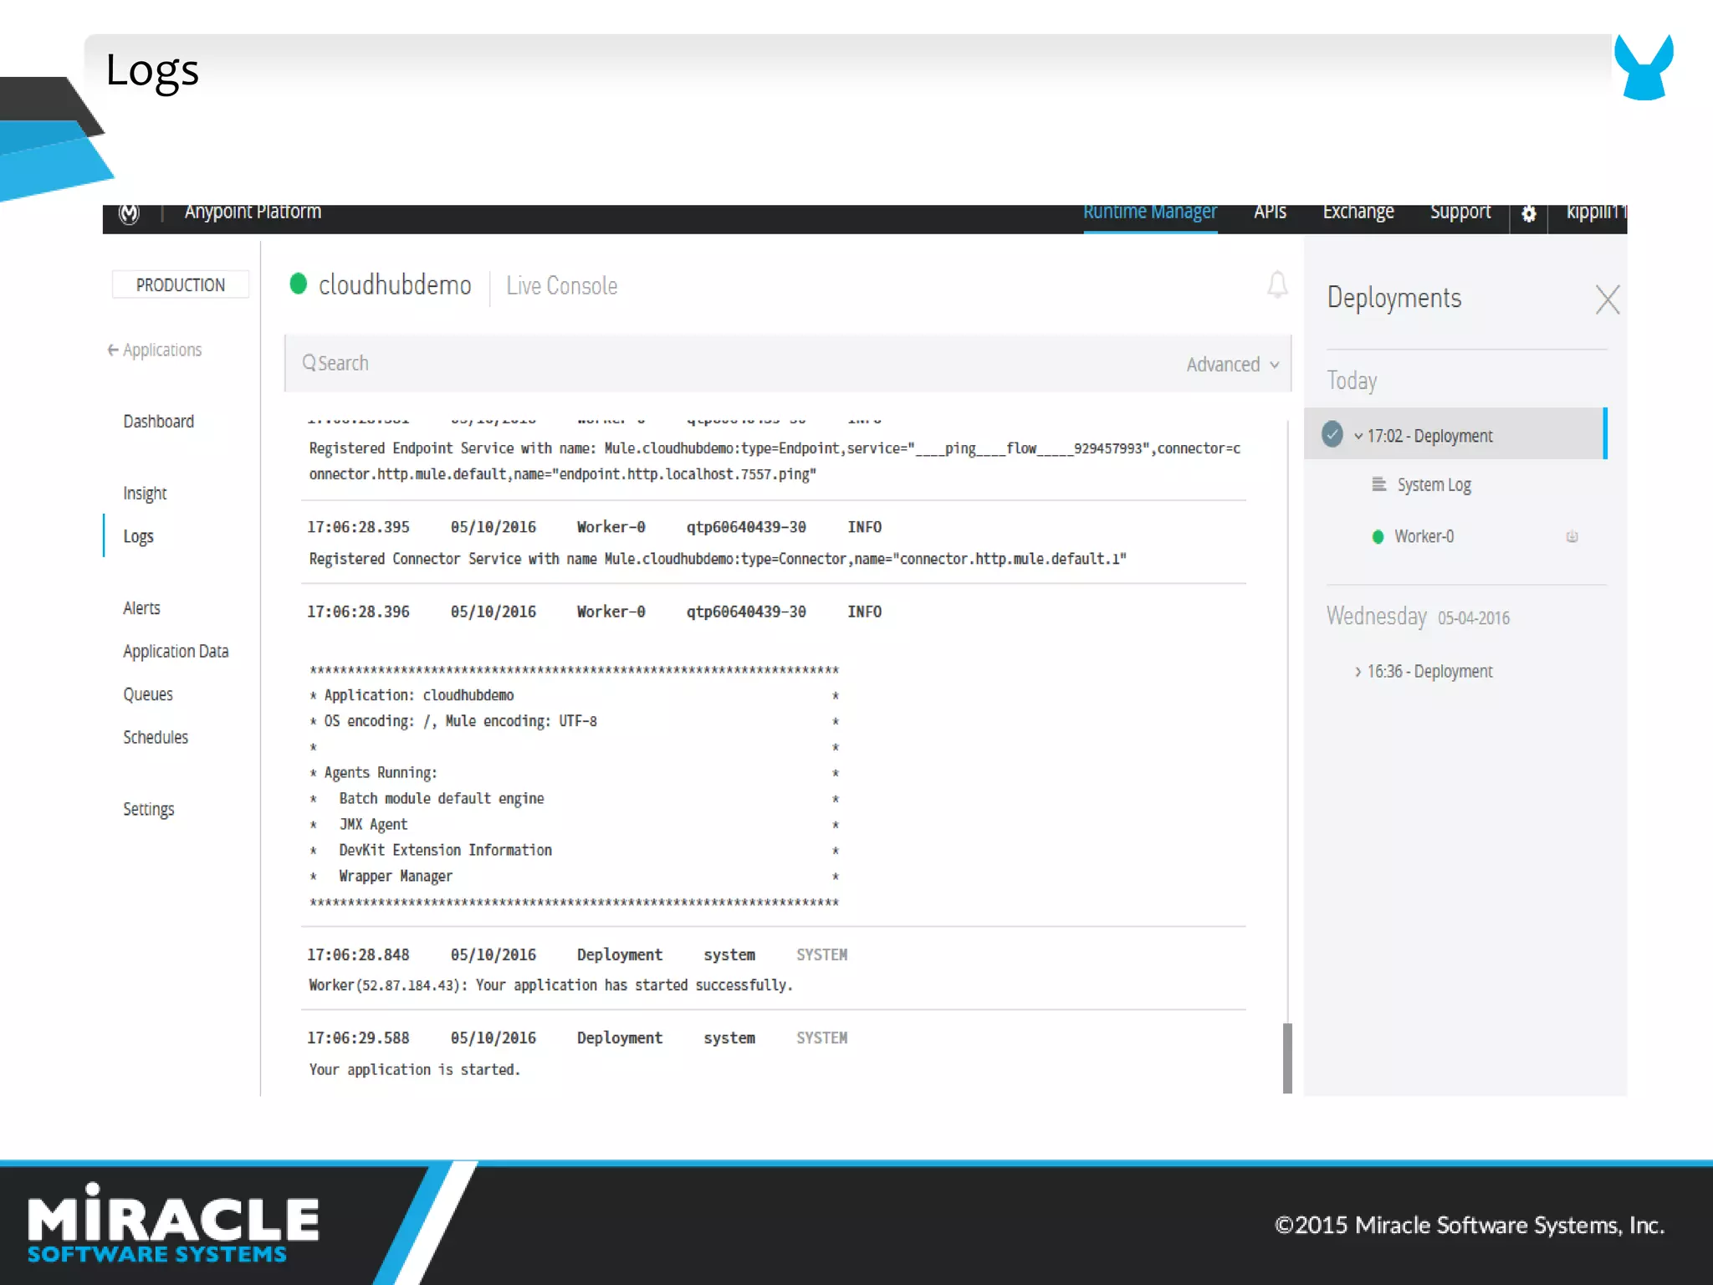Click the log scrollbar thumb

coord(1287,1057)
